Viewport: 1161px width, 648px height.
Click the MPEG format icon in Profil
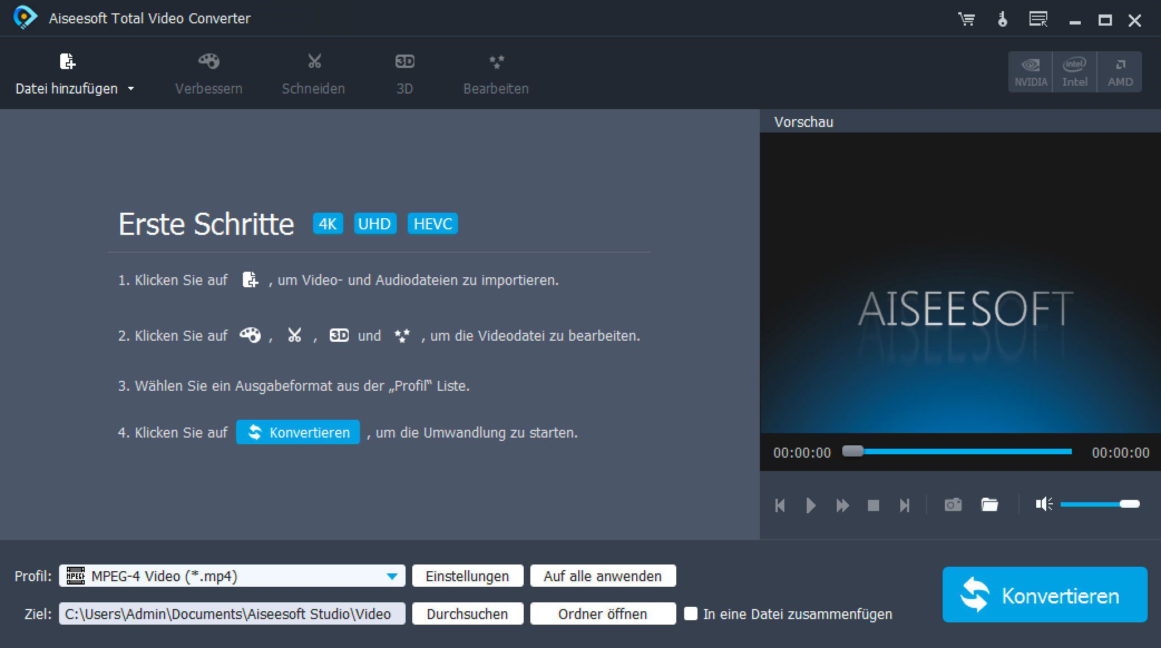coord(76,576)
